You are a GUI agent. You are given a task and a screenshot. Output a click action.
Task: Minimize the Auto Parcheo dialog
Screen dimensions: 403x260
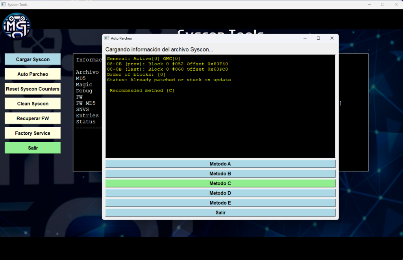coord(305,38)
